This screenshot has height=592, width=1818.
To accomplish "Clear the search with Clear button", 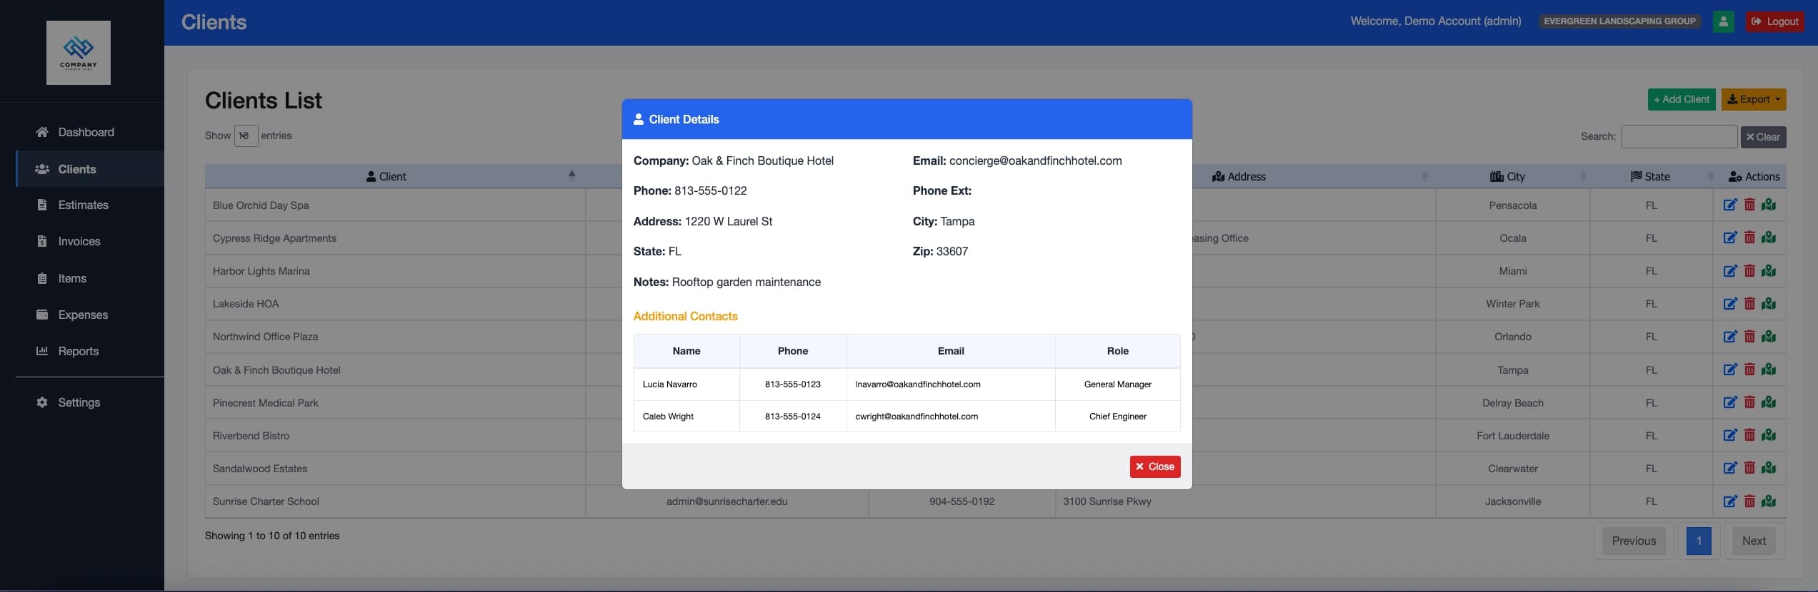I will coord(1763,137).
